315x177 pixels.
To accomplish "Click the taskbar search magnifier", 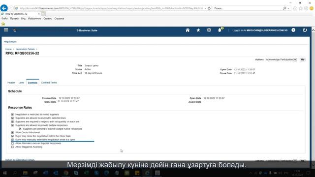I will point(15,173).
